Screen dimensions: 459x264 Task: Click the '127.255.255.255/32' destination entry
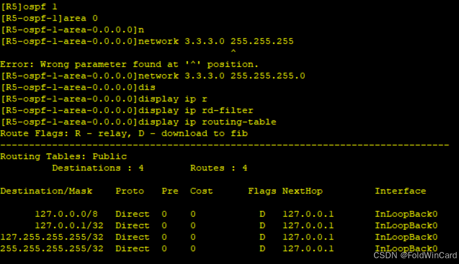[x=52, y=237]
